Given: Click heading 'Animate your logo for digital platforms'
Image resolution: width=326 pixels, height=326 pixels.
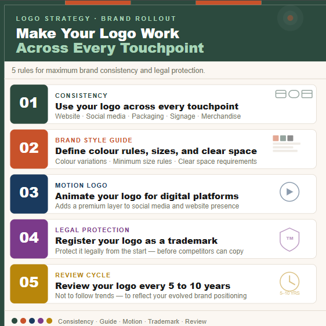Looking at the screenshot, I should [147, 196].
